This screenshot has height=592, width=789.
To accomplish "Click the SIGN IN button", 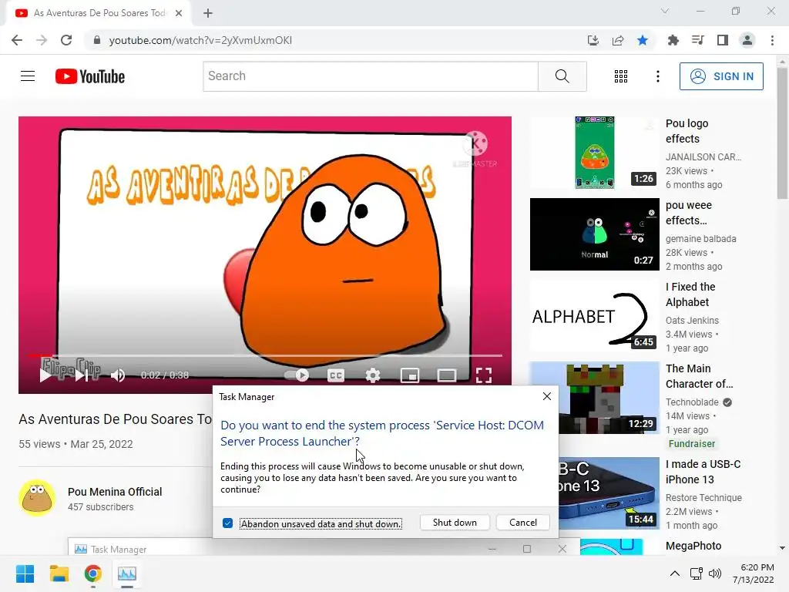I will point(721,76).
